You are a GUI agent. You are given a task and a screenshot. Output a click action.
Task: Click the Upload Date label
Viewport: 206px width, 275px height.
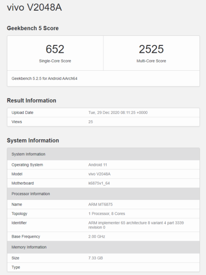[22, 112]
